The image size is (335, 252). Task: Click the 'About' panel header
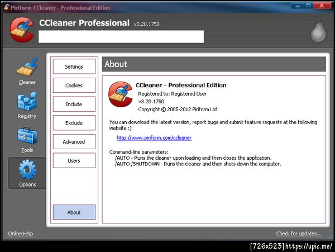tap(214, 64)
